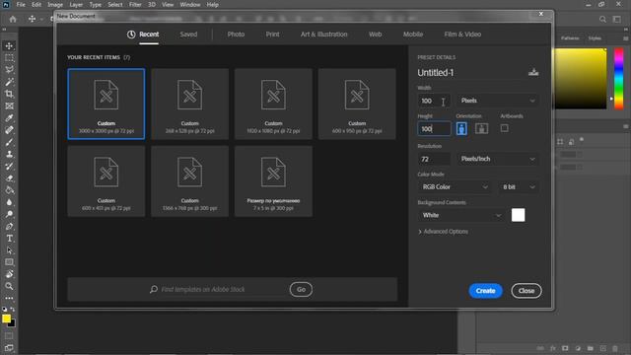This screenshot has height=355, width=631.
Task: Open the Pixels/Inch resolution unit dropdown
Action: (498, 159)
